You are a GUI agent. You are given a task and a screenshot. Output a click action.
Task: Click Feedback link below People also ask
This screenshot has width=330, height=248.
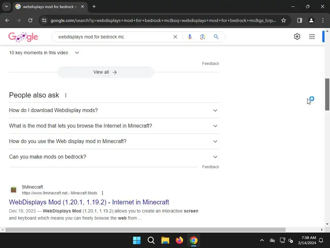pyautogui.click(x=210, y=167)
